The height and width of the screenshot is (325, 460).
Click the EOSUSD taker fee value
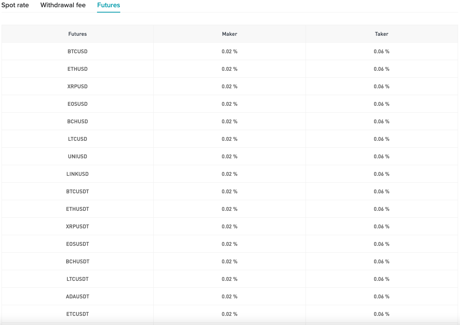(382, 104)
